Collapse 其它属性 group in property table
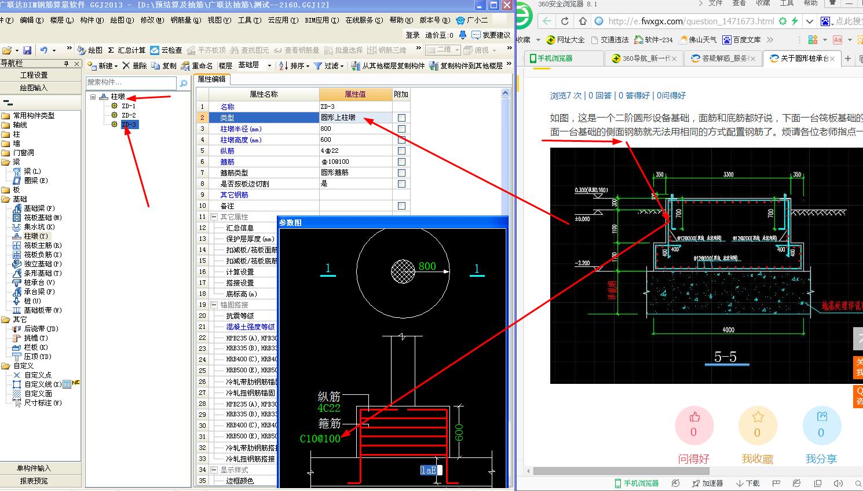This screenshot has height=491, width=863. pos(214,217)
